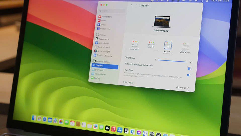Open the Appearance pane
This screenshot has width=241, height=136.
pos(102,39)
